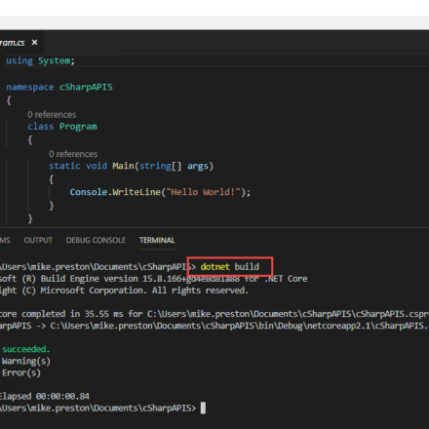The height and width of the screenshot is (429, 429).
Task: Select the TERMINAL panel tab
Action: (157, 240)
